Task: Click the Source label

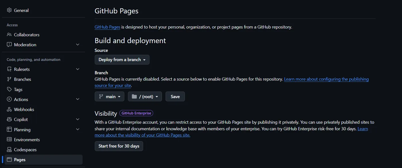Action: (x=101, y=50)
